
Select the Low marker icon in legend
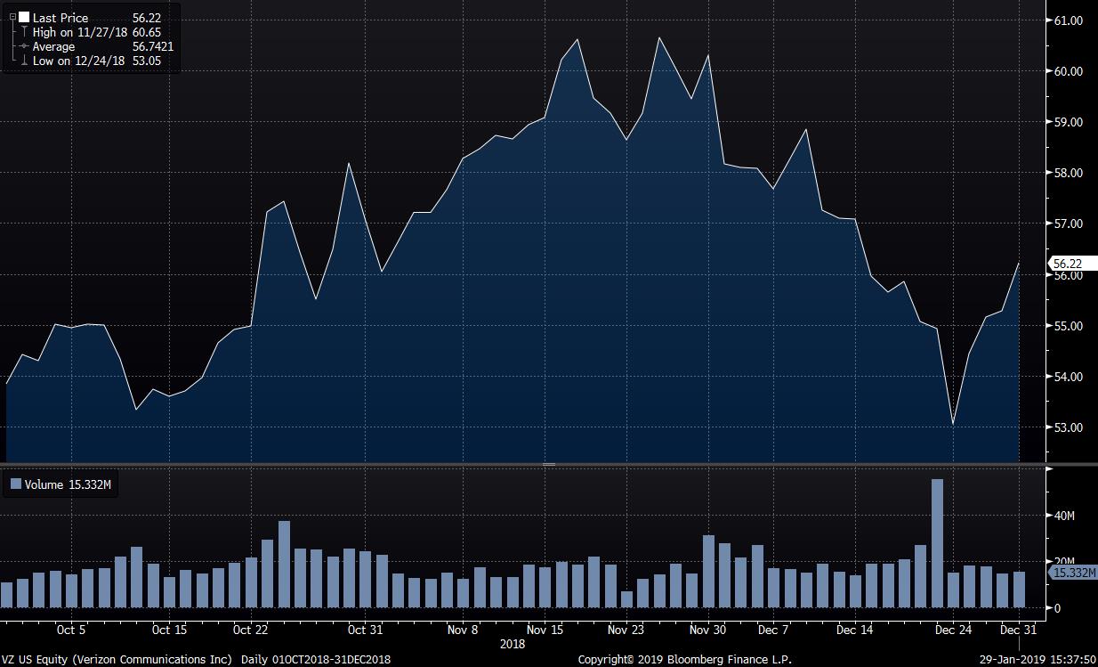23,61
